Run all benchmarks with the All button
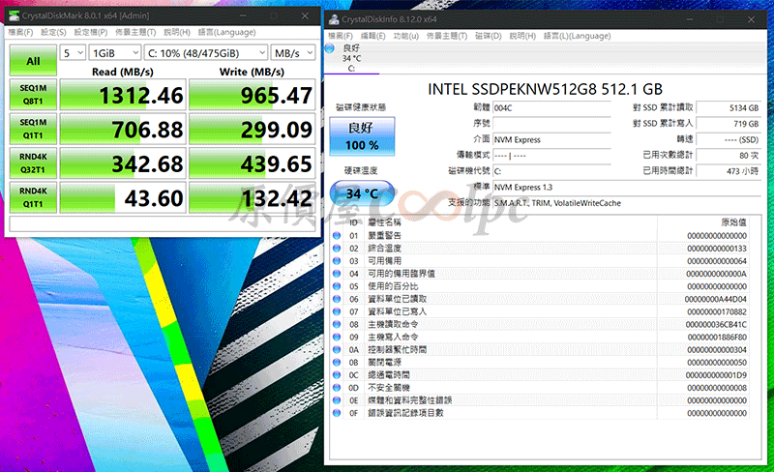774x472 pixels. pyautogui.click(x=33, y=61)
